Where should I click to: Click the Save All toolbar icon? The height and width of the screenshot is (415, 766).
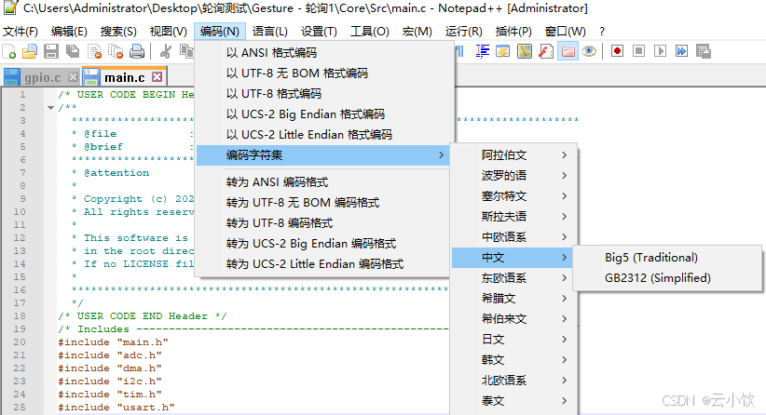pos(73,51)
